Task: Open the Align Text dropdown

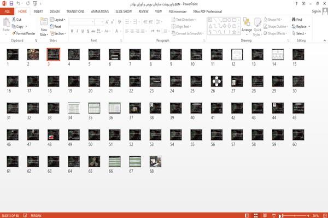Action: pos(181,27)
